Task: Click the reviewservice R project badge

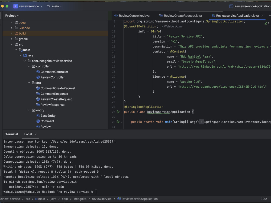Action: click(15, 6)
